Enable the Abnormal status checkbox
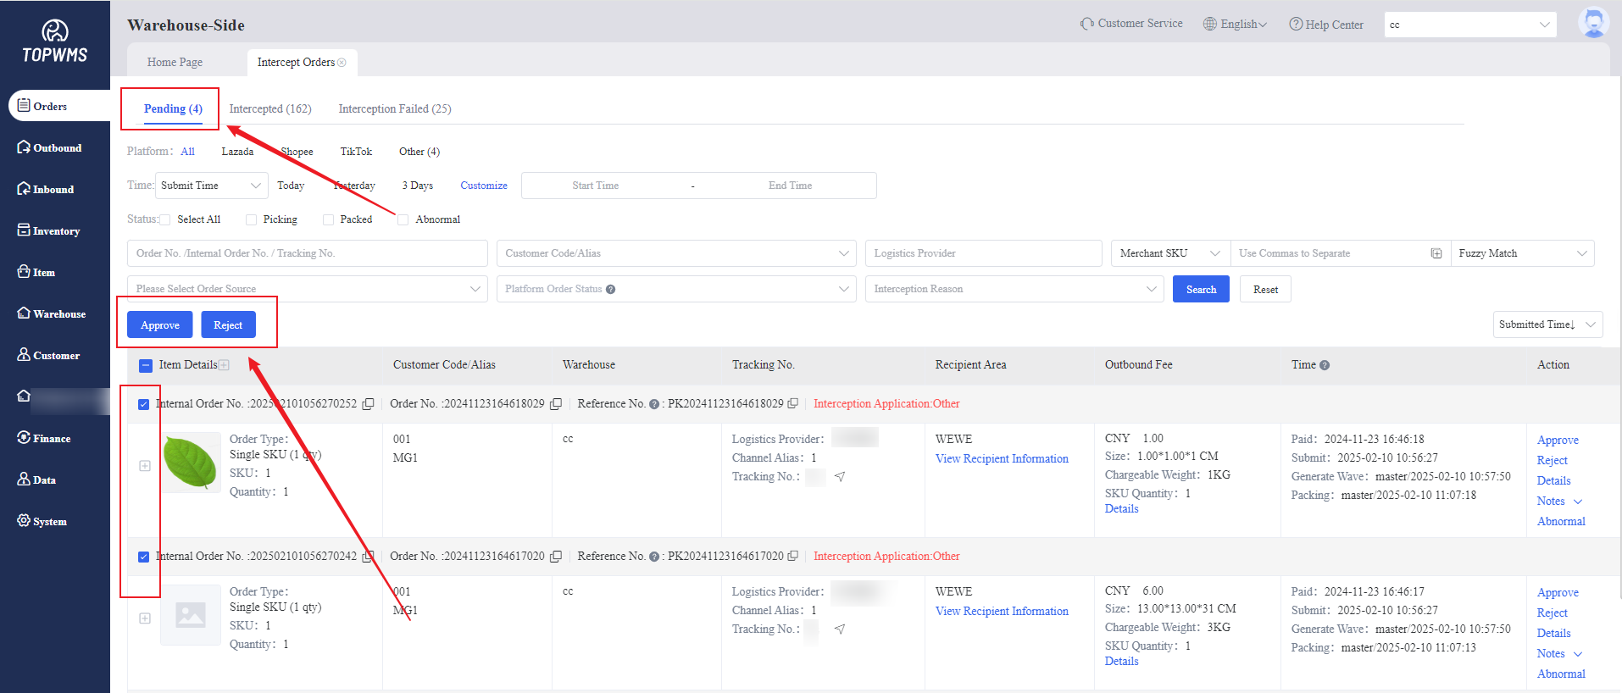 pos(403,220)
